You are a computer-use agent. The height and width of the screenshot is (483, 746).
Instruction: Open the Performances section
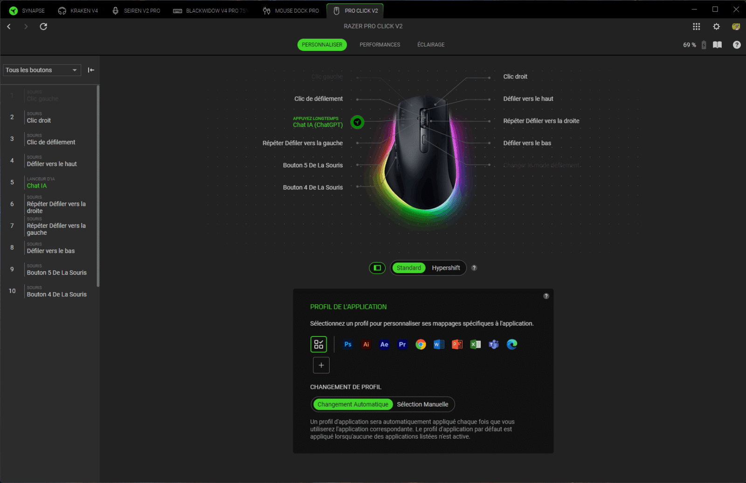[380, 45]
